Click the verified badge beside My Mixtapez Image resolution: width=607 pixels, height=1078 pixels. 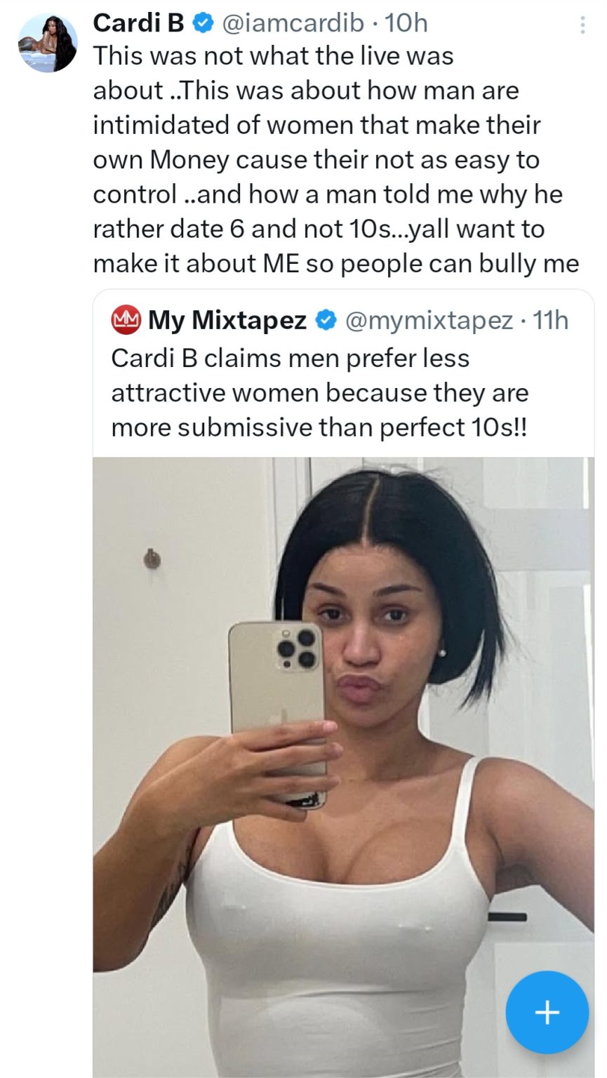(326, 321)
